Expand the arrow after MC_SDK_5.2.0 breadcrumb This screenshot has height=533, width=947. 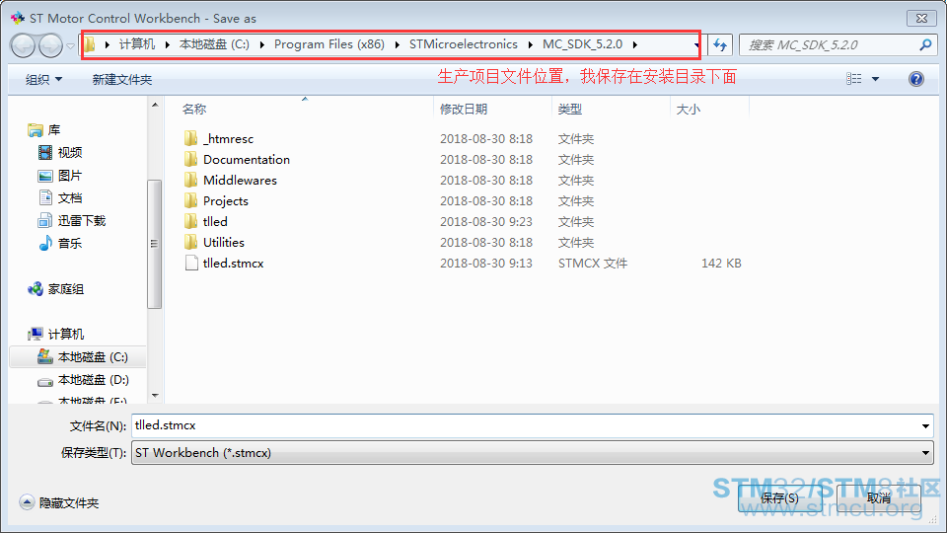[634, 44]
